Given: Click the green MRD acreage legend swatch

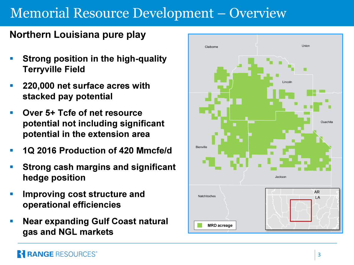Looking at the screenshot, I should point(200,225).
